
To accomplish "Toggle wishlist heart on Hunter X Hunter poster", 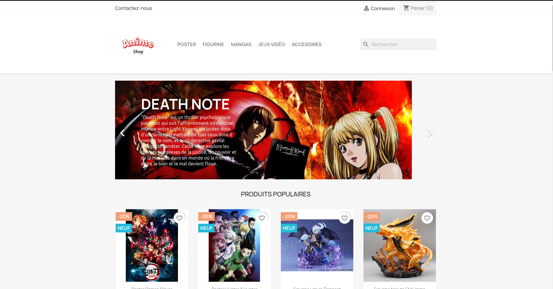I will point(262,218).
